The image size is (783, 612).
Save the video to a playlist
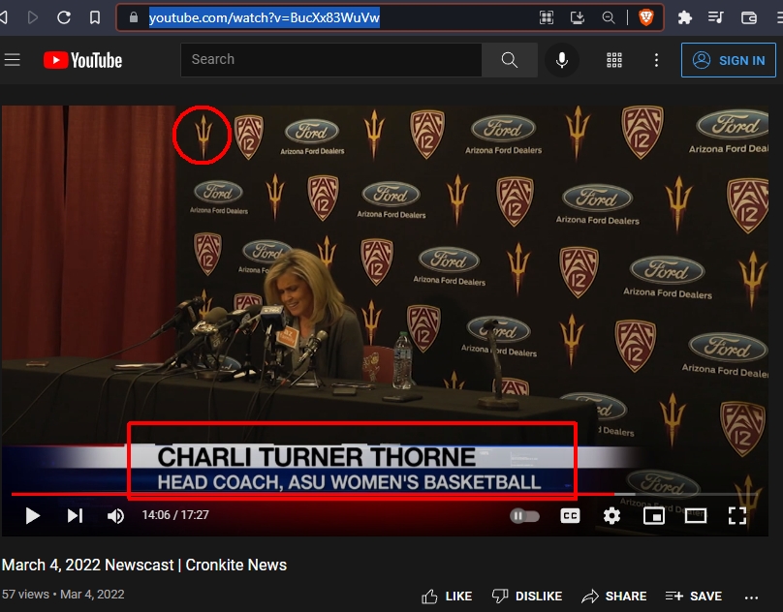coord(693,597)
